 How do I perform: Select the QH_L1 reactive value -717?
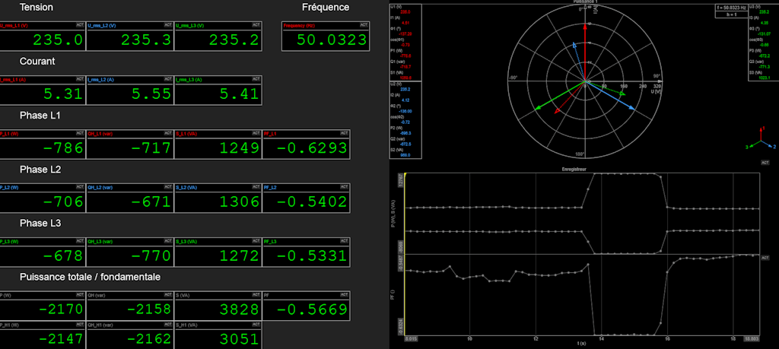tap(151, 148)
